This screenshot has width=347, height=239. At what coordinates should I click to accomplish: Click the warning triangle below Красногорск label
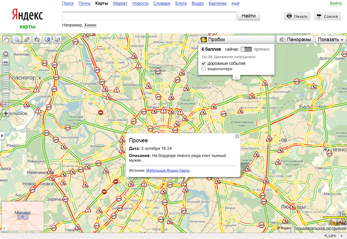(36, 89)
